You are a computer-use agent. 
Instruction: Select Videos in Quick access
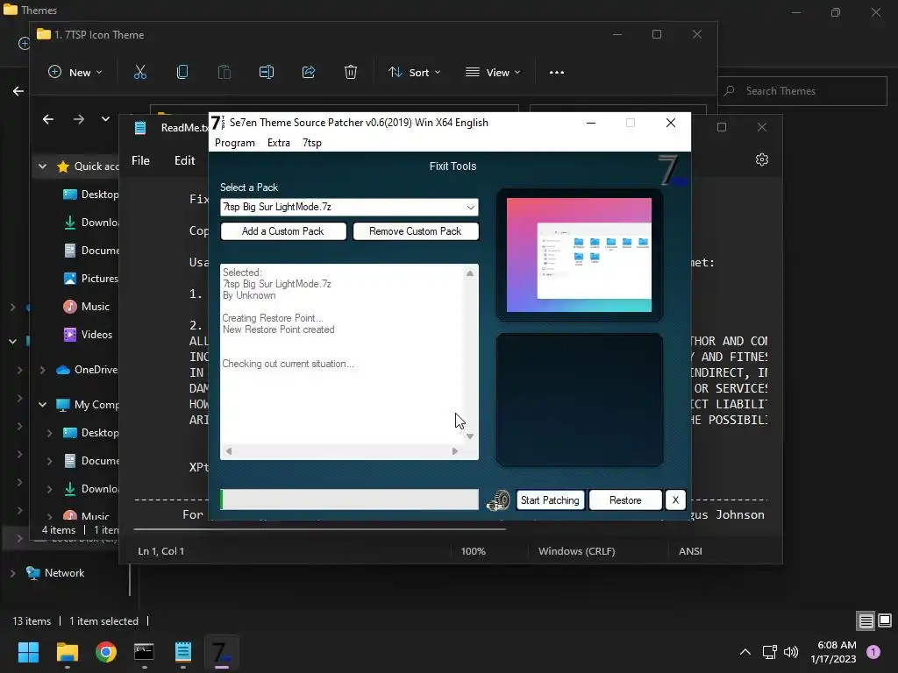pyautogui.click(x=88, y=335)
